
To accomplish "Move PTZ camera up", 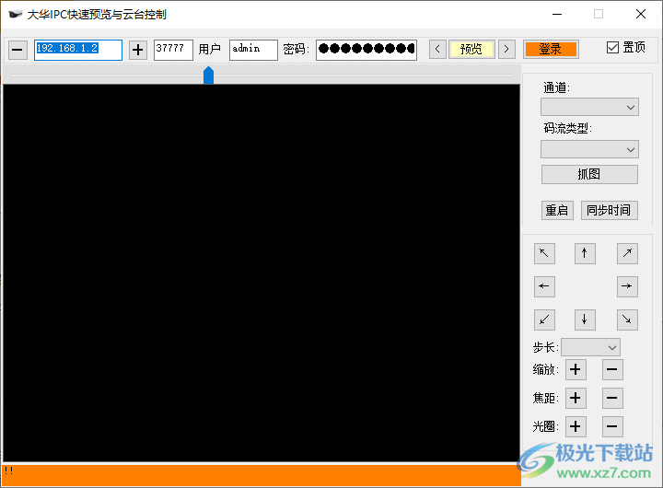I will 585,253.
